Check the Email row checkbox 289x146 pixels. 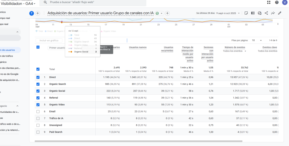38,112
